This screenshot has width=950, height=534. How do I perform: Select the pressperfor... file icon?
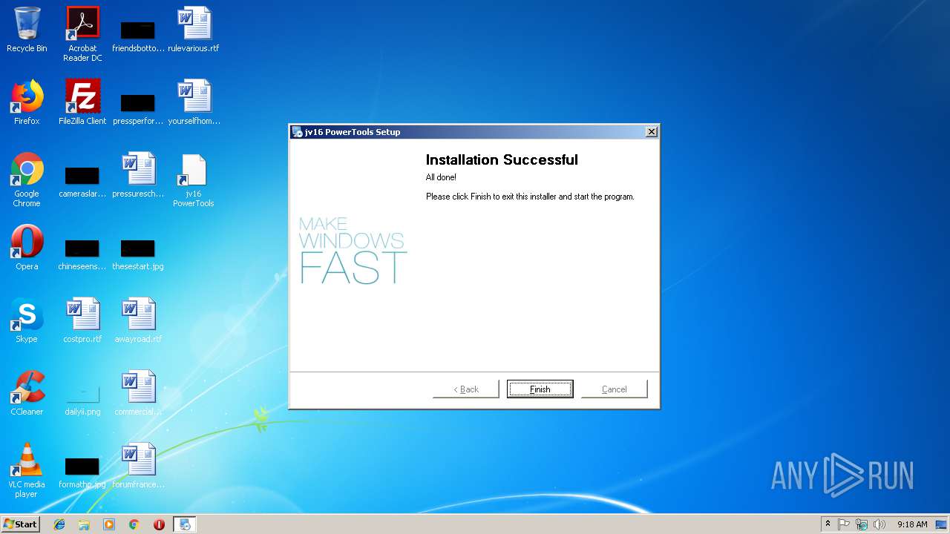tap(138, 108)
